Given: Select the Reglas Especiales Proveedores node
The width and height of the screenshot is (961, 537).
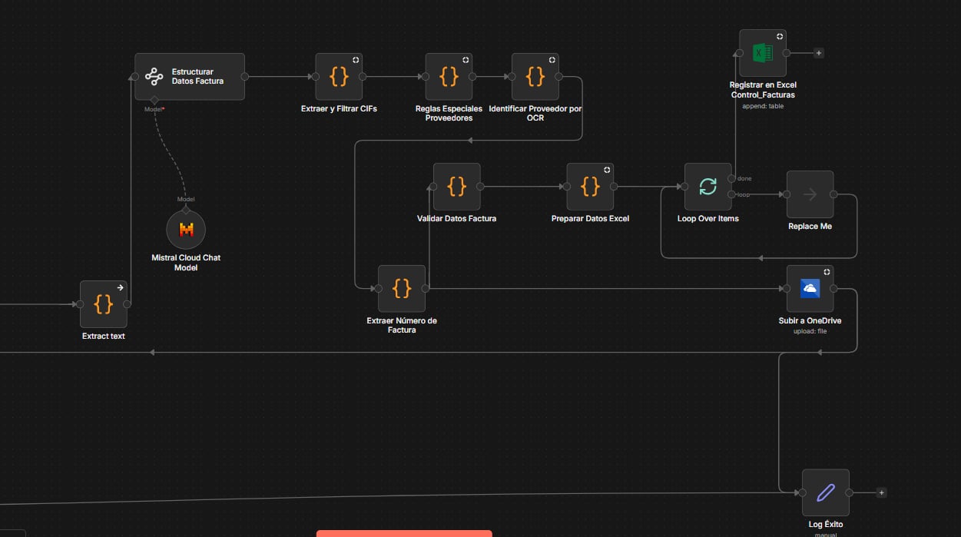Looking at the screenshot, I should (x=449, y=77).
